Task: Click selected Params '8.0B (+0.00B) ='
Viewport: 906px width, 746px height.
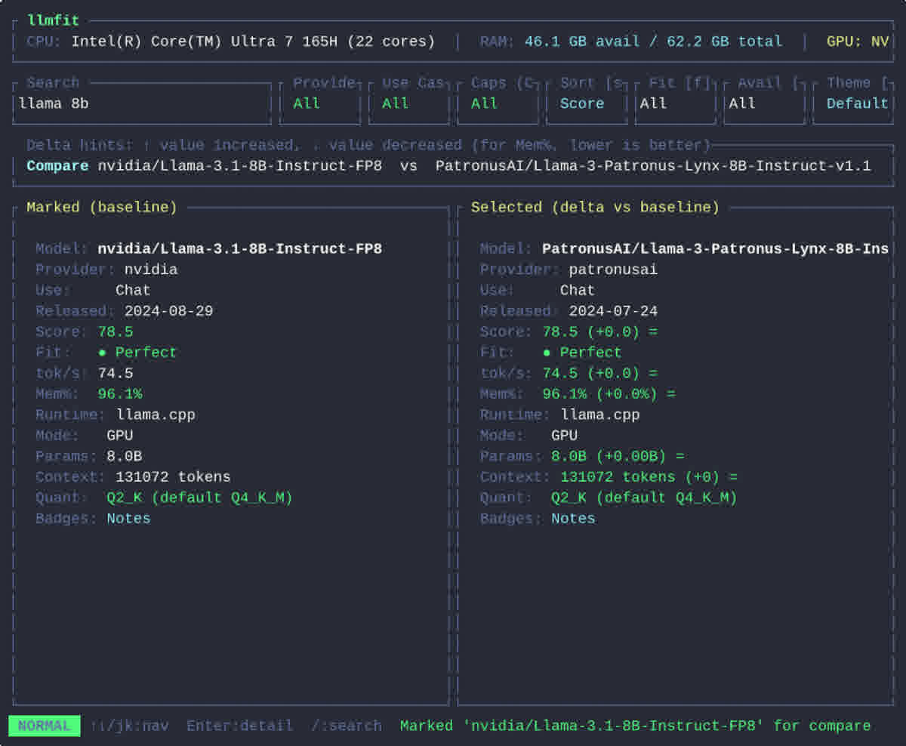Action: 618,456
